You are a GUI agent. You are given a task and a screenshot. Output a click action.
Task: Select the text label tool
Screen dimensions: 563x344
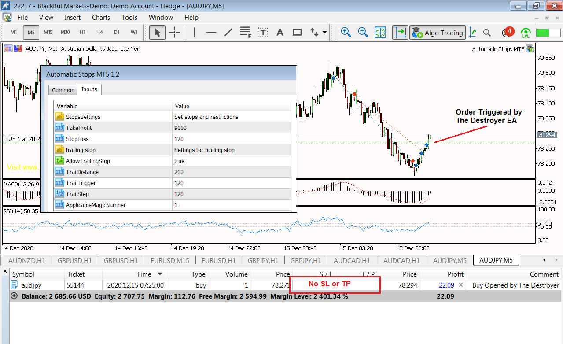tap(263, 32)
